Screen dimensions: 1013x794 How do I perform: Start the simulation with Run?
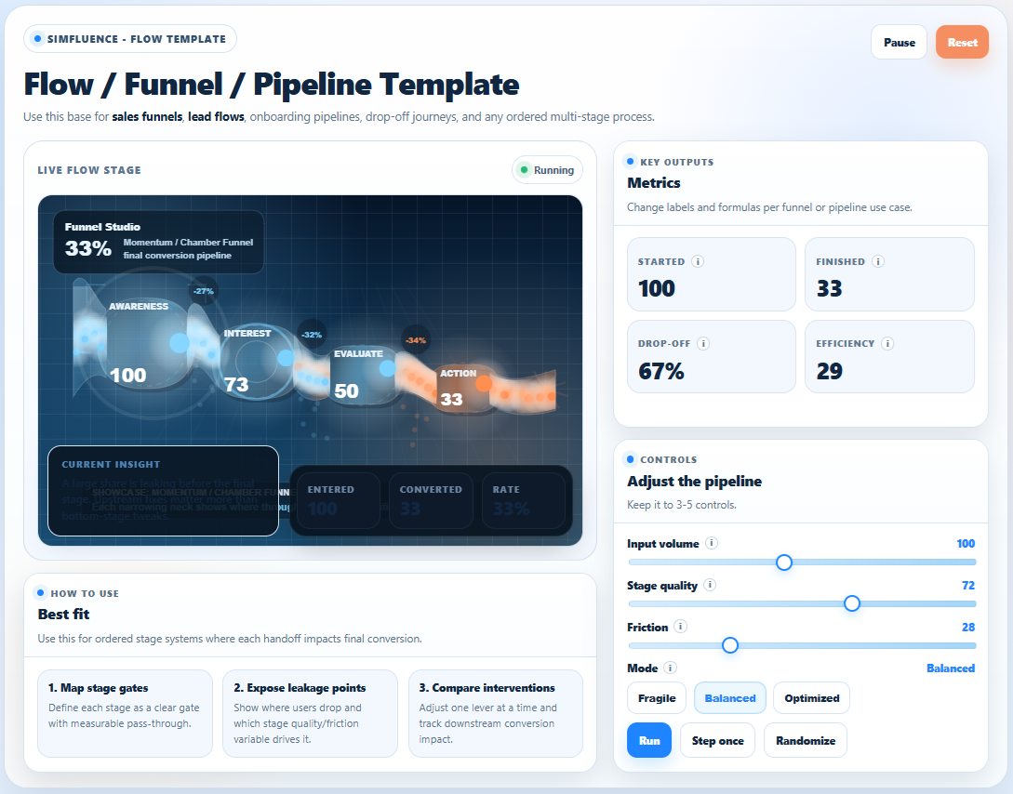pyautogui.click(x=649, y=740)
